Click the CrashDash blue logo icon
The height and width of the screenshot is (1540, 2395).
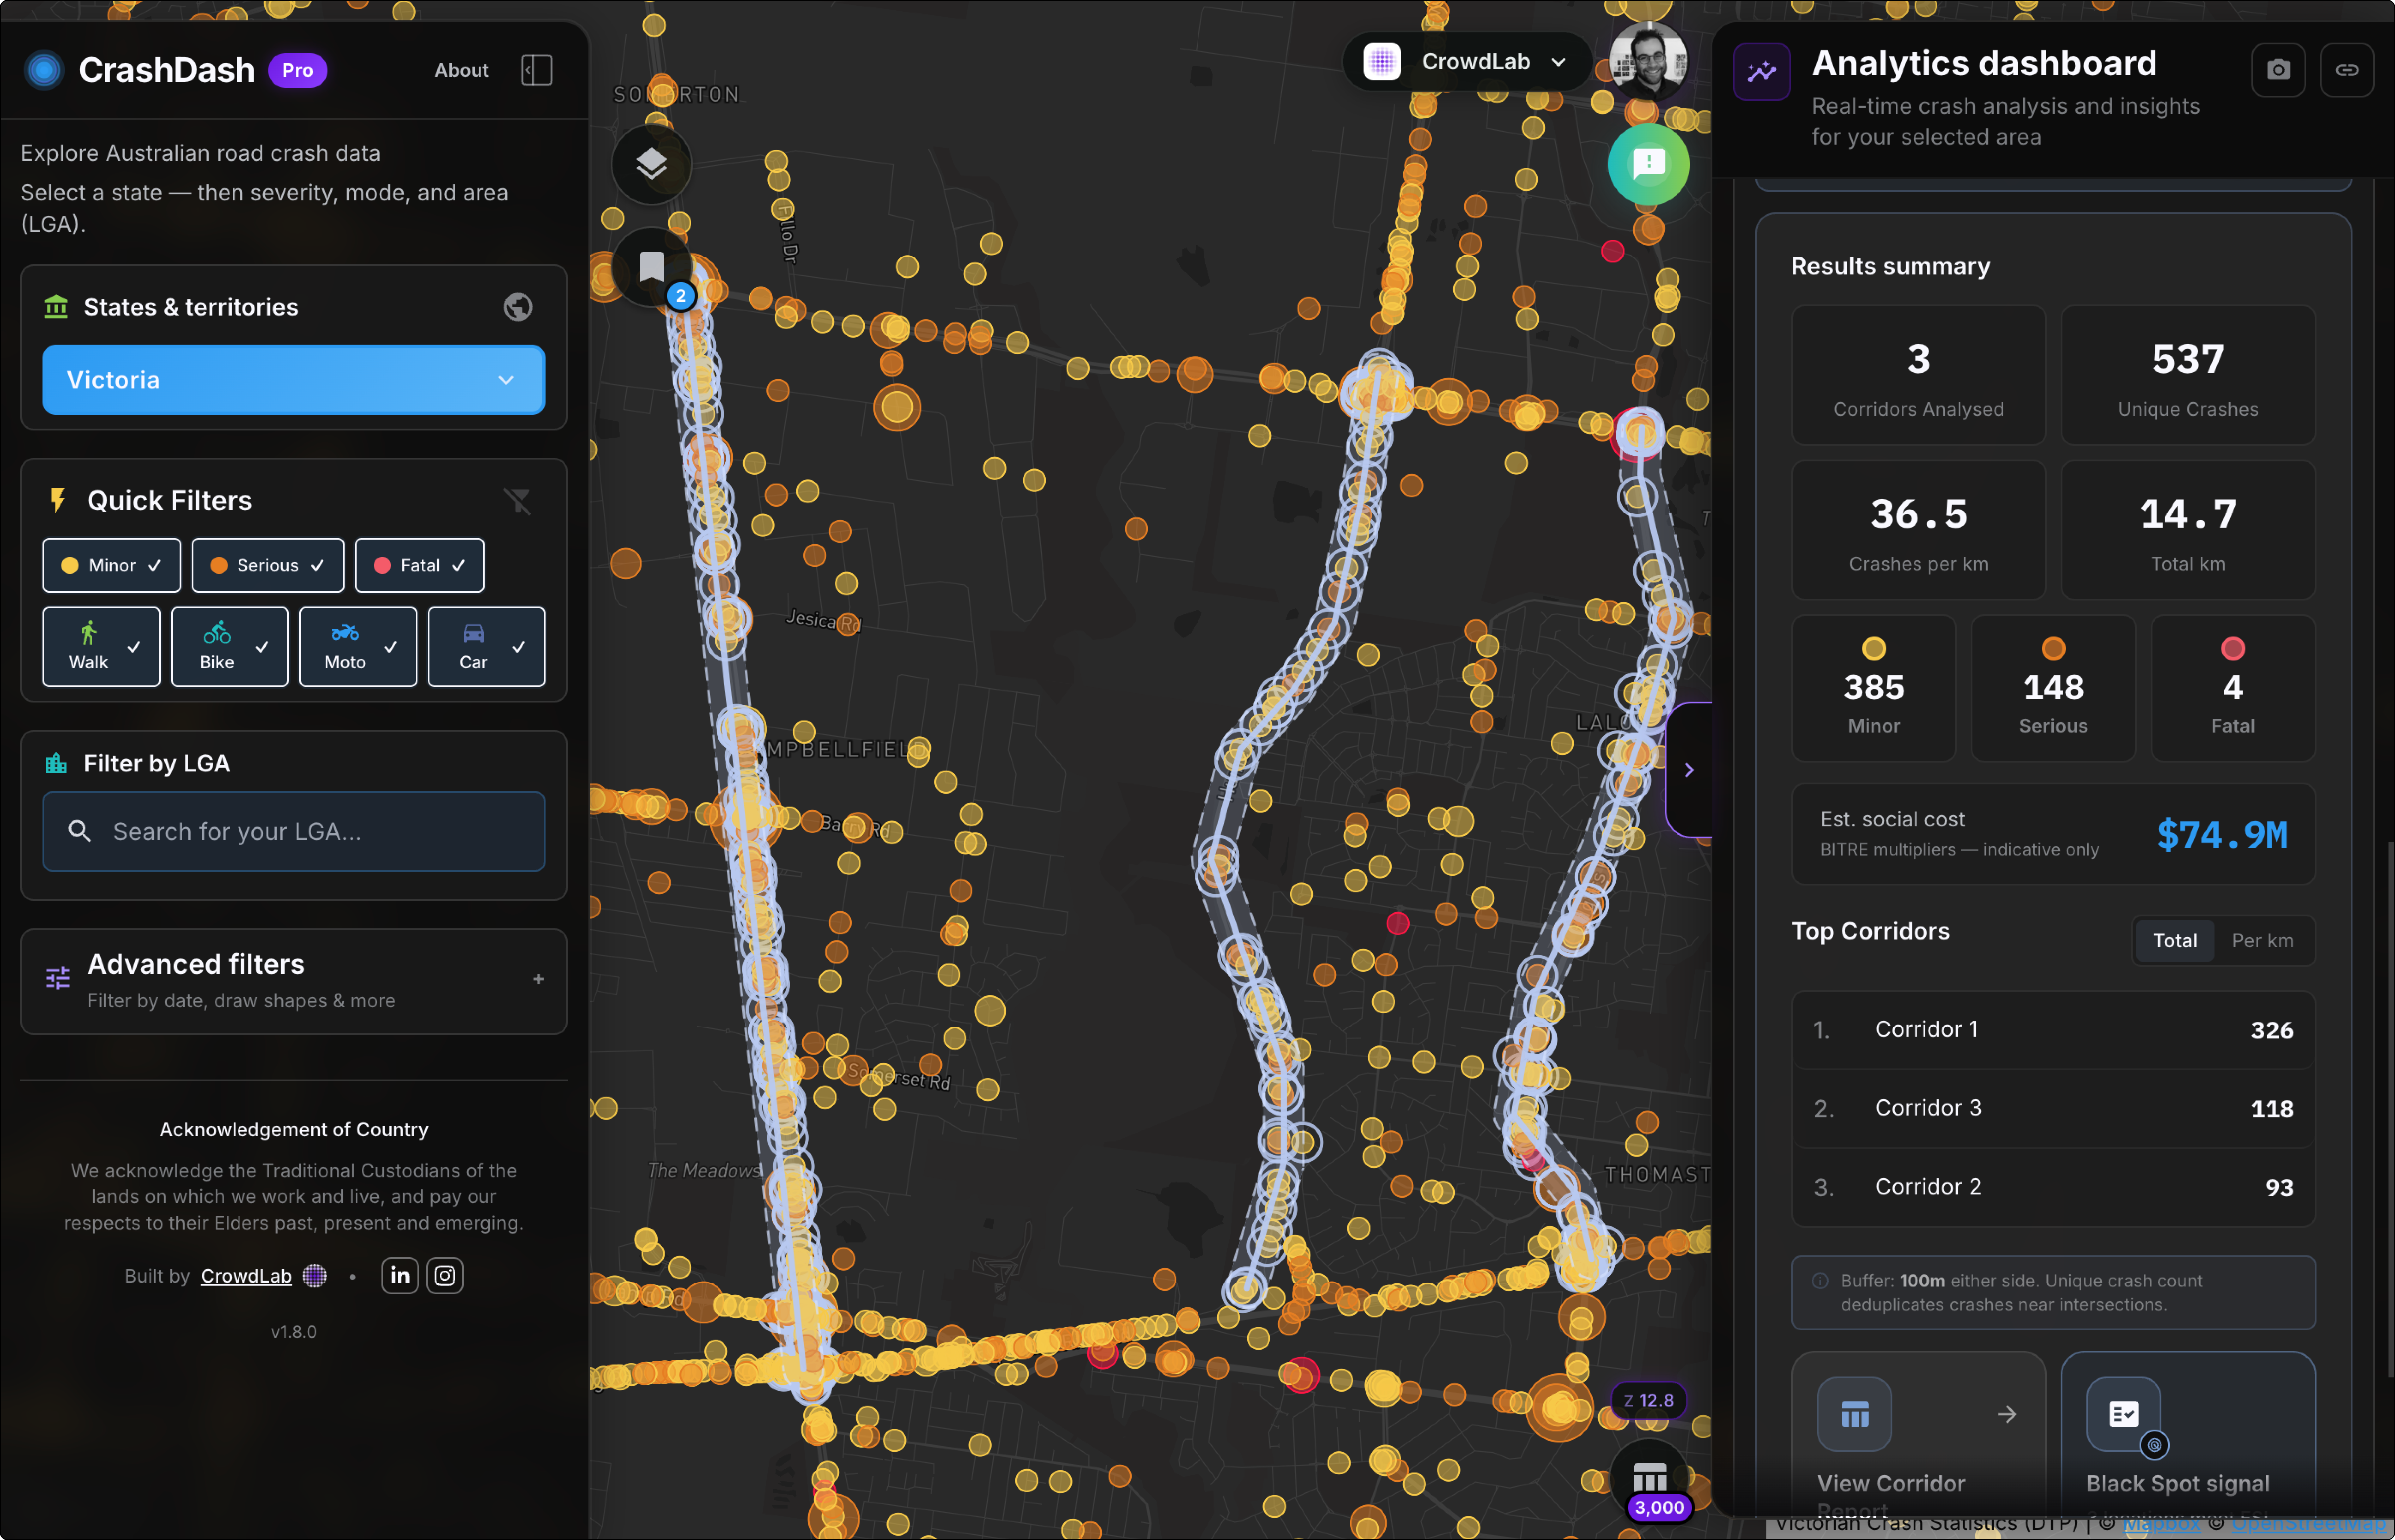44,70
